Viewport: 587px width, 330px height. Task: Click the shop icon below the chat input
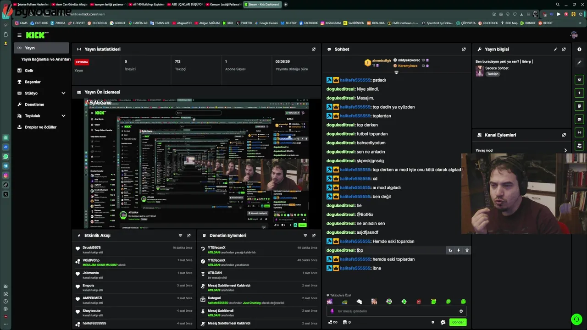pyautogui.click(x=347, y=322)
